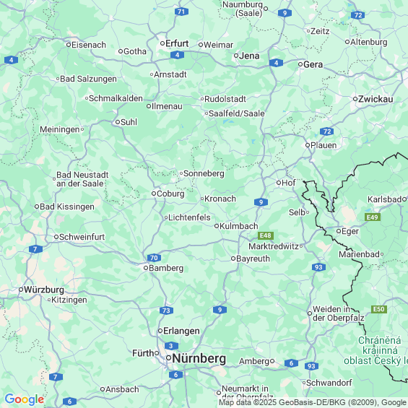
Task: Select the Erfurt city marker
Action: 162,43
